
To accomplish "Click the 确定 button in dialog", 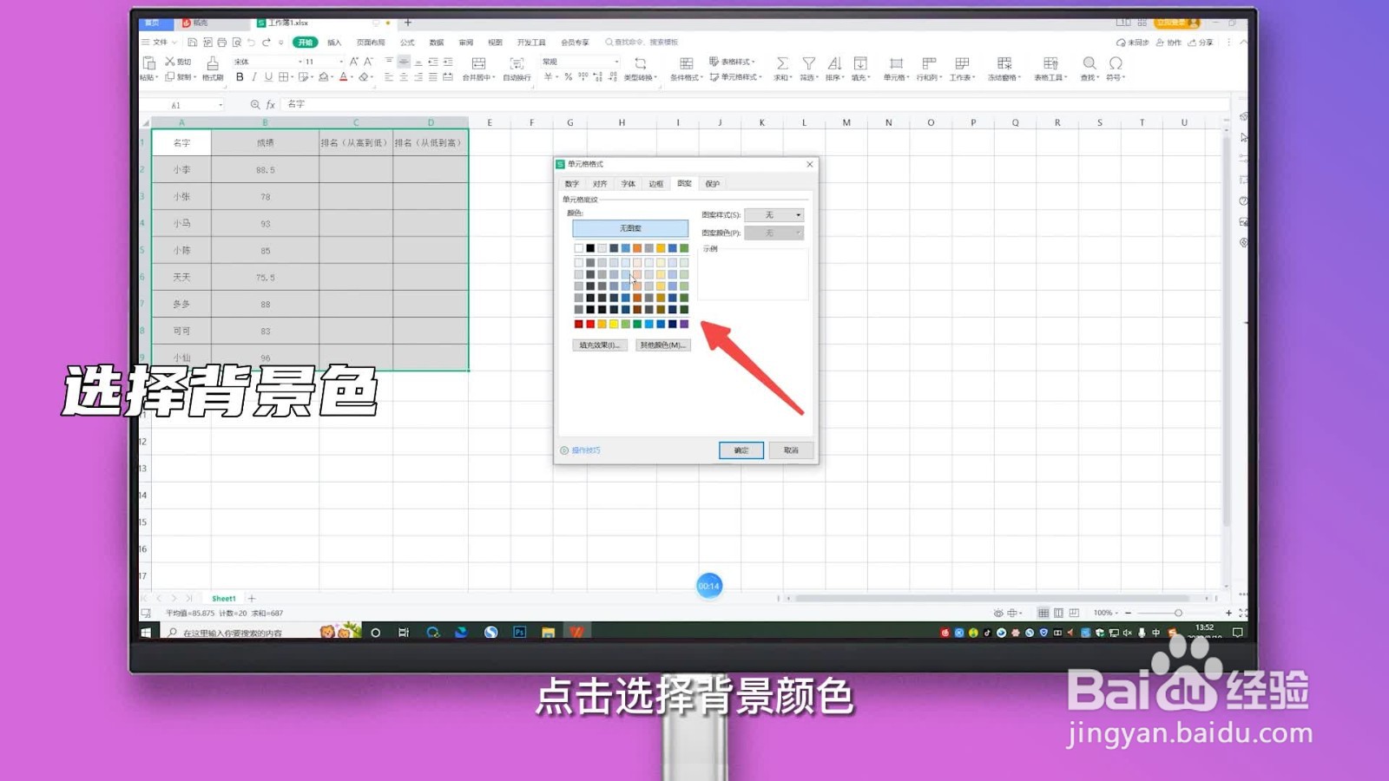I will (x=741, y=450).
